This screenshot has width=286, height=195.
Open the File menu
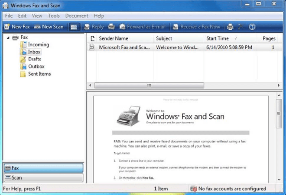pyautogui.click(x=9, y=16)
